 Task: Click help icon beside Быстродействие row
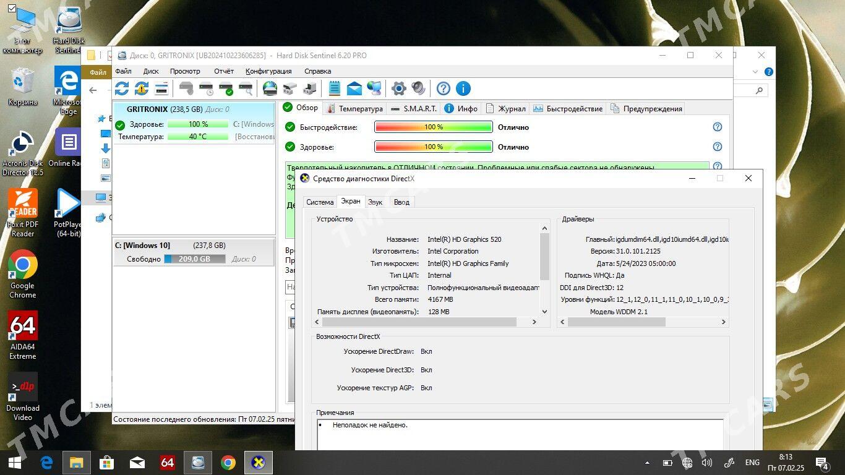point(718,127)
